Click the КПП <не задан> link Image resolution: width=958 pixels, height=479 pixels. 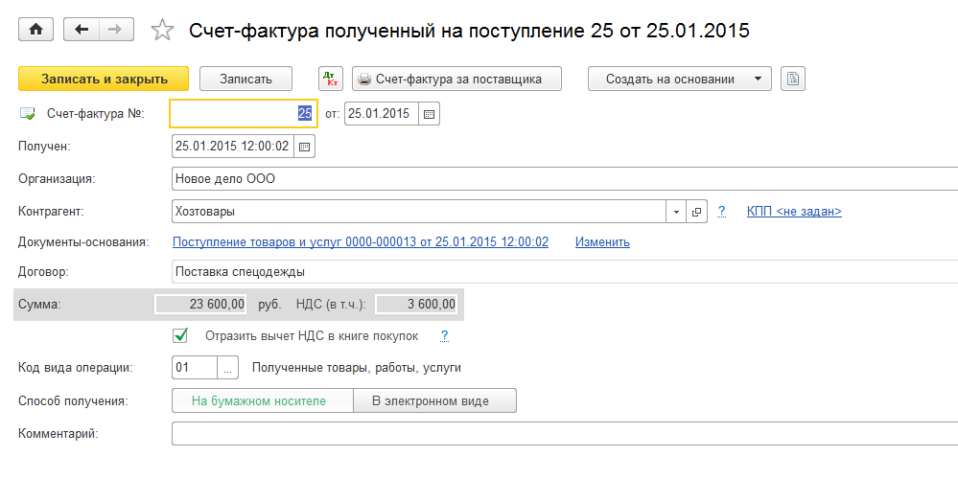tap(794, 212)
